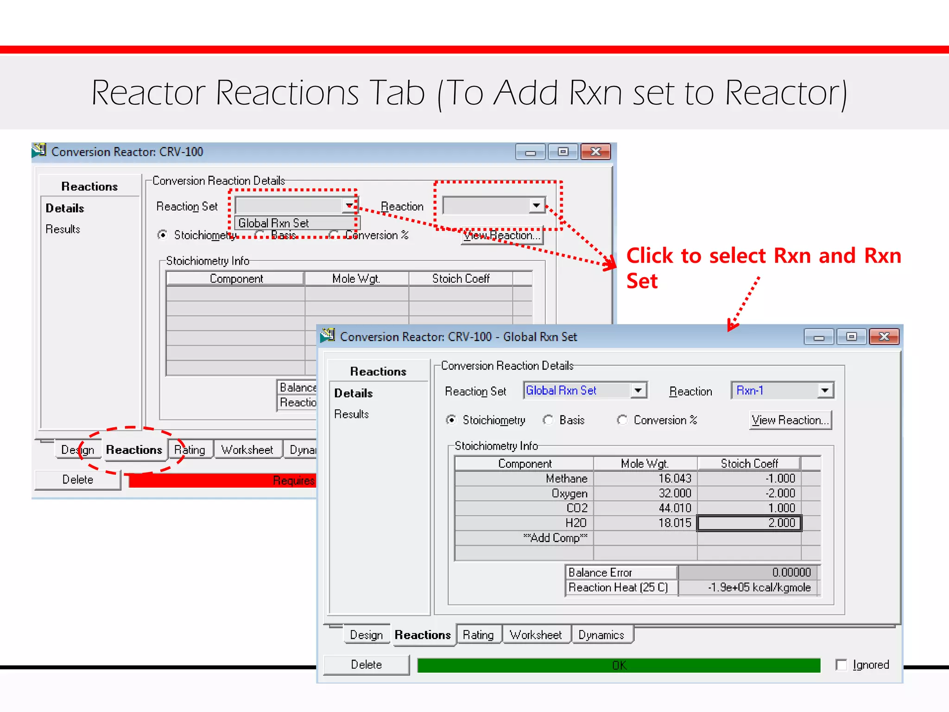
Task: Click View Reaction... in the back window
Action: [502, 235]
